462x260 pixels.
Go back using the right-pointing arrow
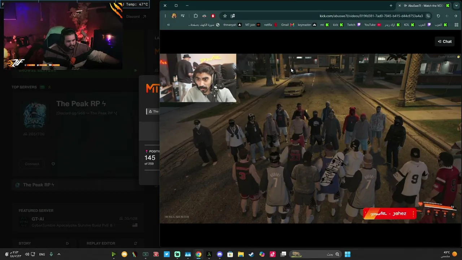click(456, 16)
